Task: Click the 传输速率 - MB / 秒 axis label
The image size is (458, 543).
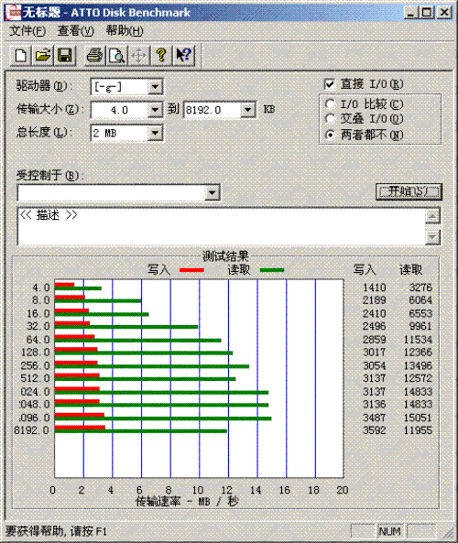Action: [x=187, y=502]
